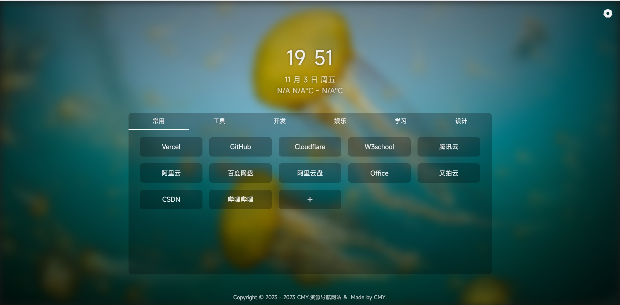The height and width of the screenshot is (305, 620).
Task: Open the 娱乐 category tab
Action: 340,121
